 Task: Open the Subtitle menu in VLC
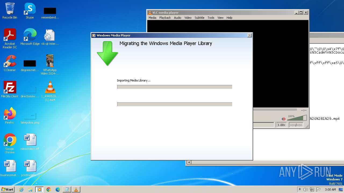[x=199, y=18]
